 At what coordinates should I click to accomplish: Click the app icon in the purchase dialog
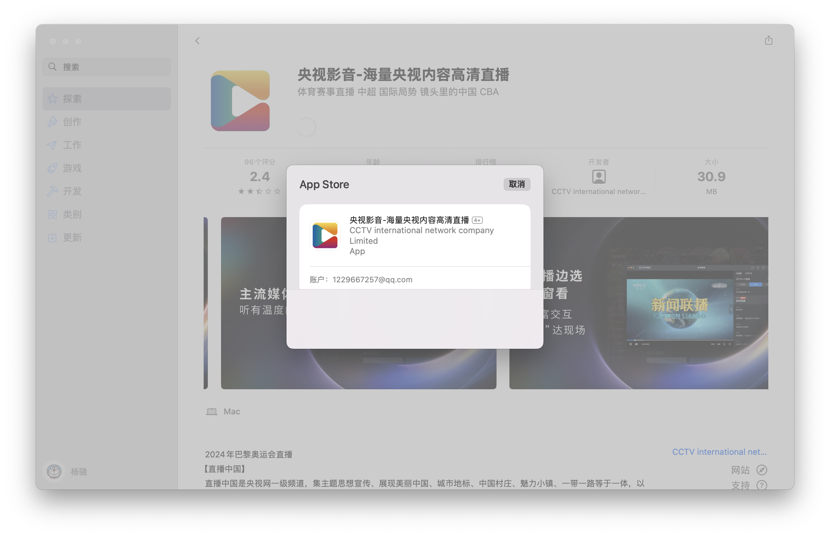pos(325,235)
